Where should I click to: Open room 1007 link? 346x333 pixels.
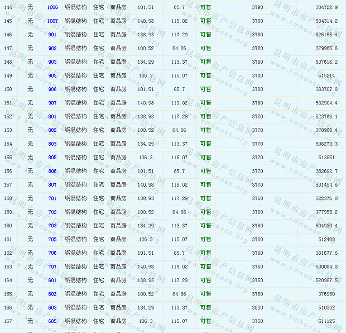52,21
